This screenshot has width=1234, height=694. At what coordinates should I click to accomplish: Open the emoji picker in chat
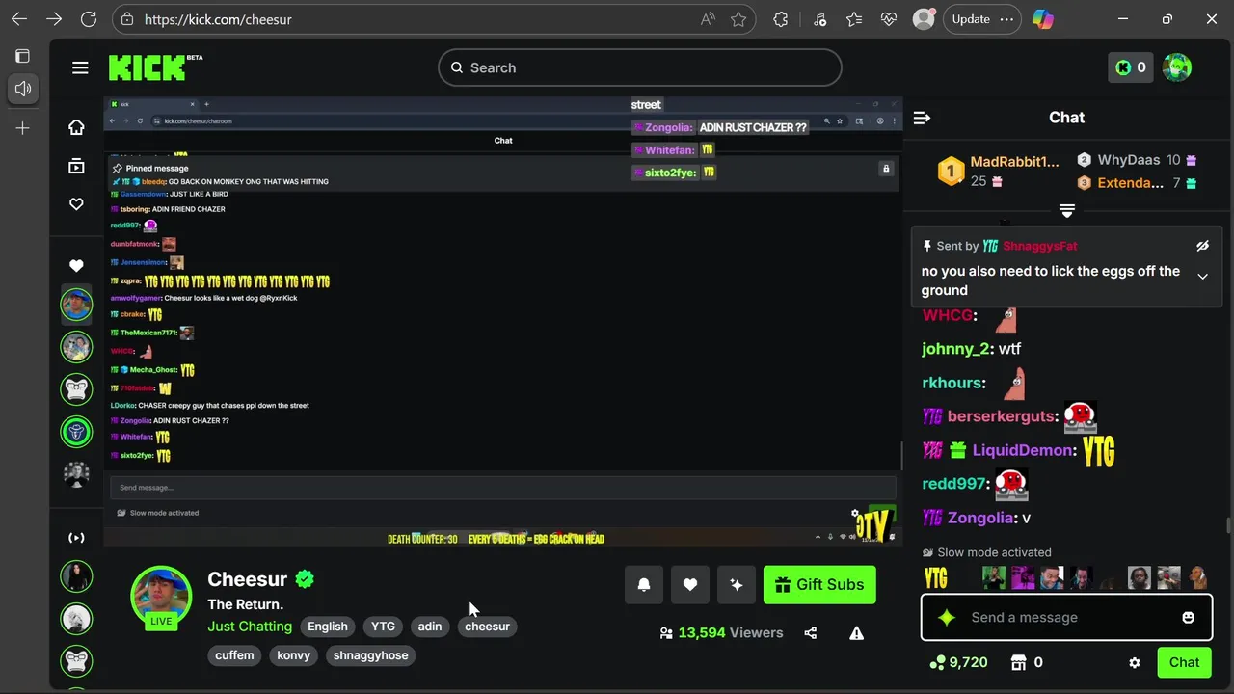[x=1189, y=618]
